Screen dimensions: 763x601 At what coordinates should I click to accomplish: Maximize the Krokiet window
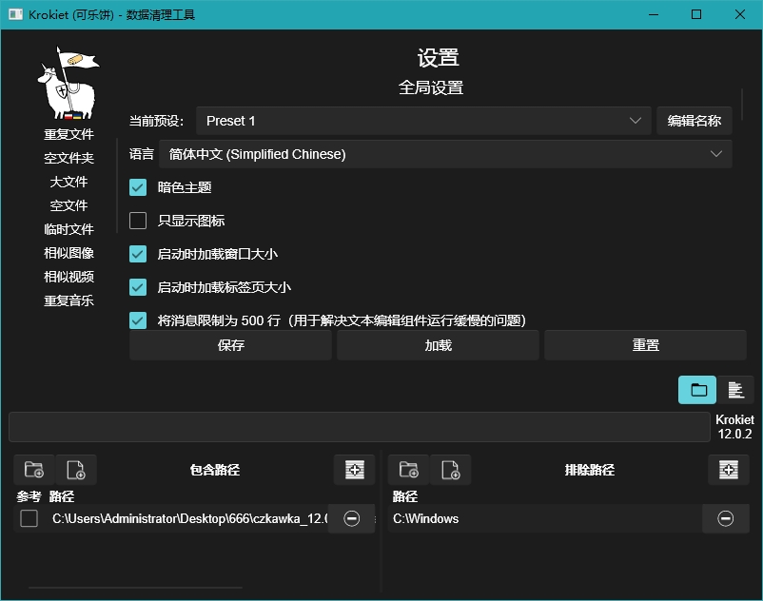696,14
